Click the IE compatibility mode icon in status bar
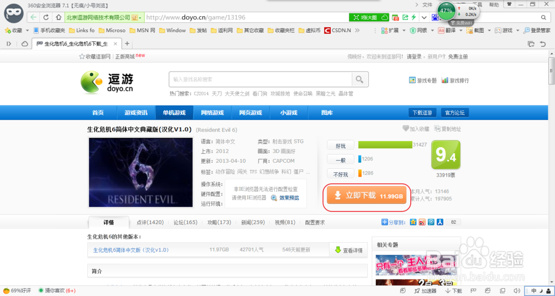This screenshot has height=296, width=555. (x=487, y=290)
